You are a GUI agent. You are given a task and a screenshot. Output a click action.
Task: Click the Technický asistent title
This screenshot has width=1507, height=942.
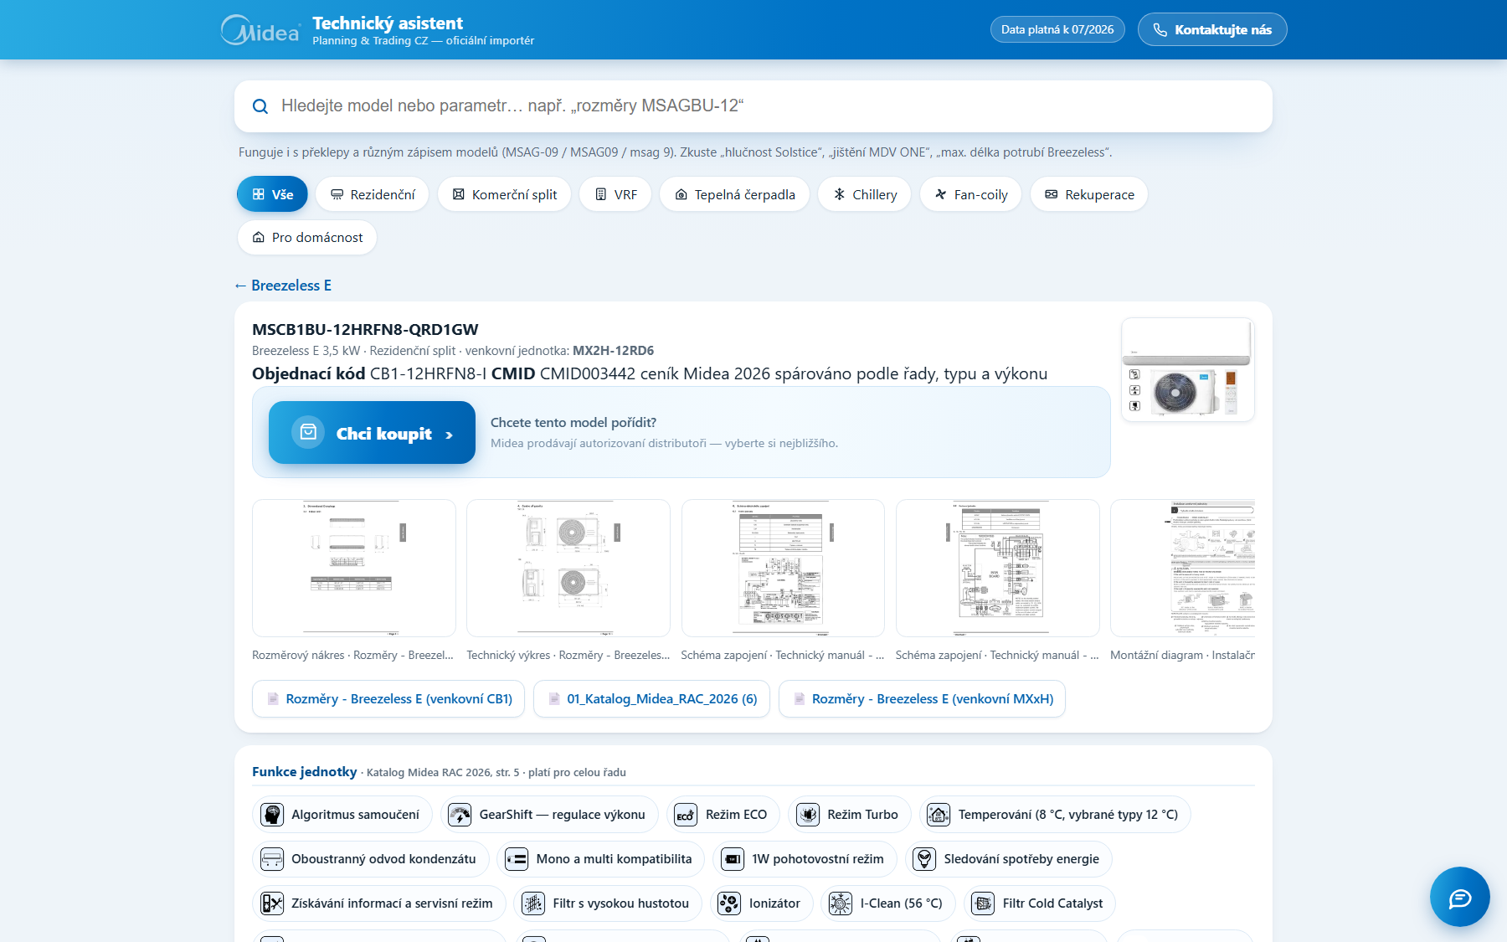pos(388,23)
